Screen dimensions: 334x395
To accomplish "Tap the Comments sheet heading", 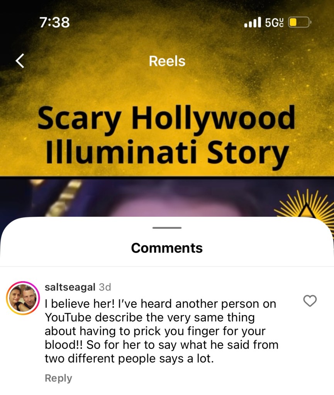I will click(x=167, y=248).
